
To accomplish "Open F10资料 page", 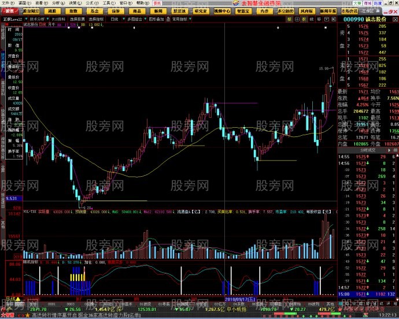I will [59, 19].
